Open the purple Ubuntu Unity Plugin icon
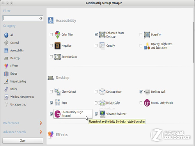This screenshot has height=146, width=195. [147, 103]
